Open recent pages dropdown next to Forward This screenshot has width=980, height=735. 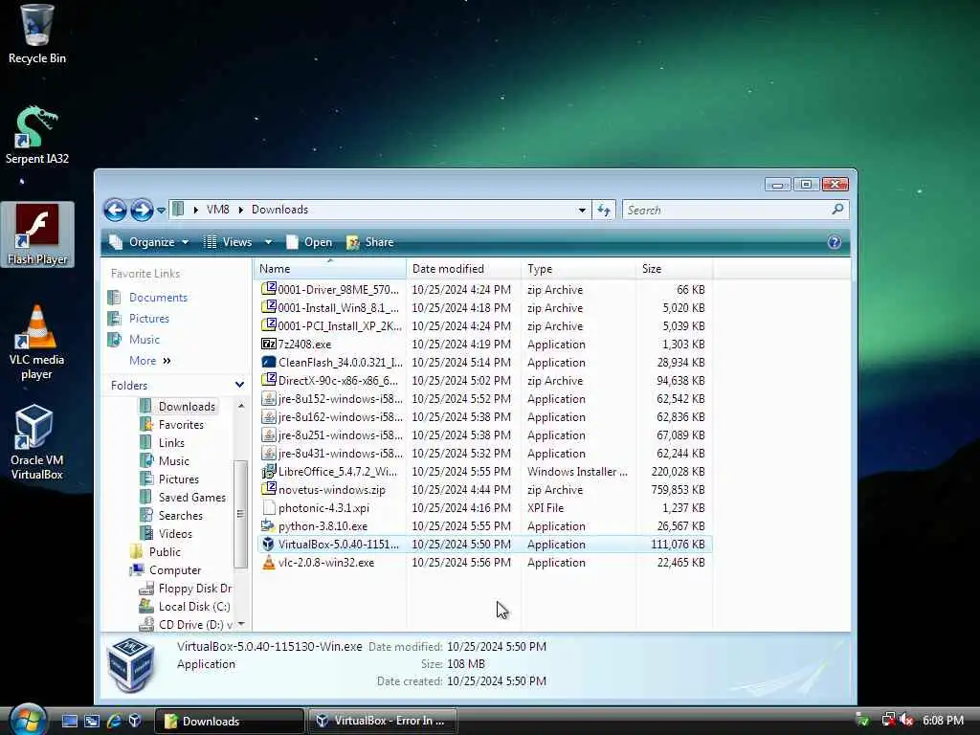[x=161, y=211]
